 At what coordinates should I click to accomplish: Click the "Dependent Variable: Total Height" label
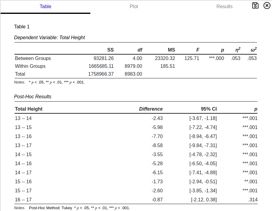pyautogui.click(x=49, y=37)
